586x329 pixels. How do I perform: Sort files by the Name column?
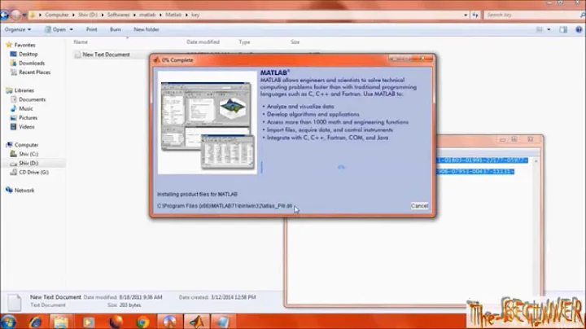click(x=81, y=42)
